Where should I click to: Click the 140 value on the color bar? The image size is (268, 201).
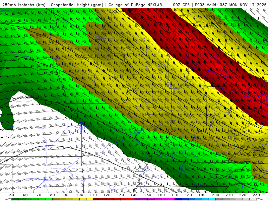tap(134, 195)
